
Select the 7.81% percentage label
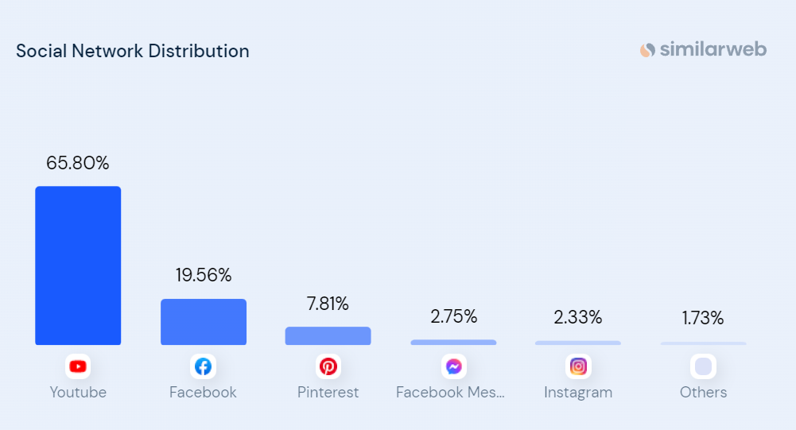pos(328,304)
